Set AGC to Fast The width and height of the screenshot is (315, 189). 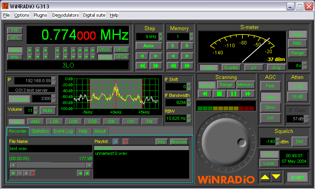[x=270, y=86]
